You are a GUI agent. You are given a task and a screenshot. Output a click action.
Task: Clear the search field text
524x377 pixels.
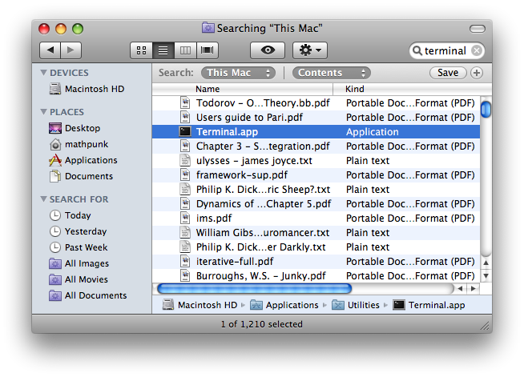(477, 50)
